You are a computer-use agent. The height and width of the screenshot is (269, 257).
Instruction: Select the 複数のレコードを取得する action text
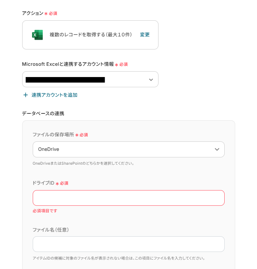(91, 35)
